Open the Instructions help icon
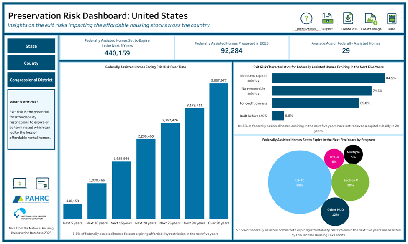This screenshot has height=244, width=408. (x=306, y=19)
